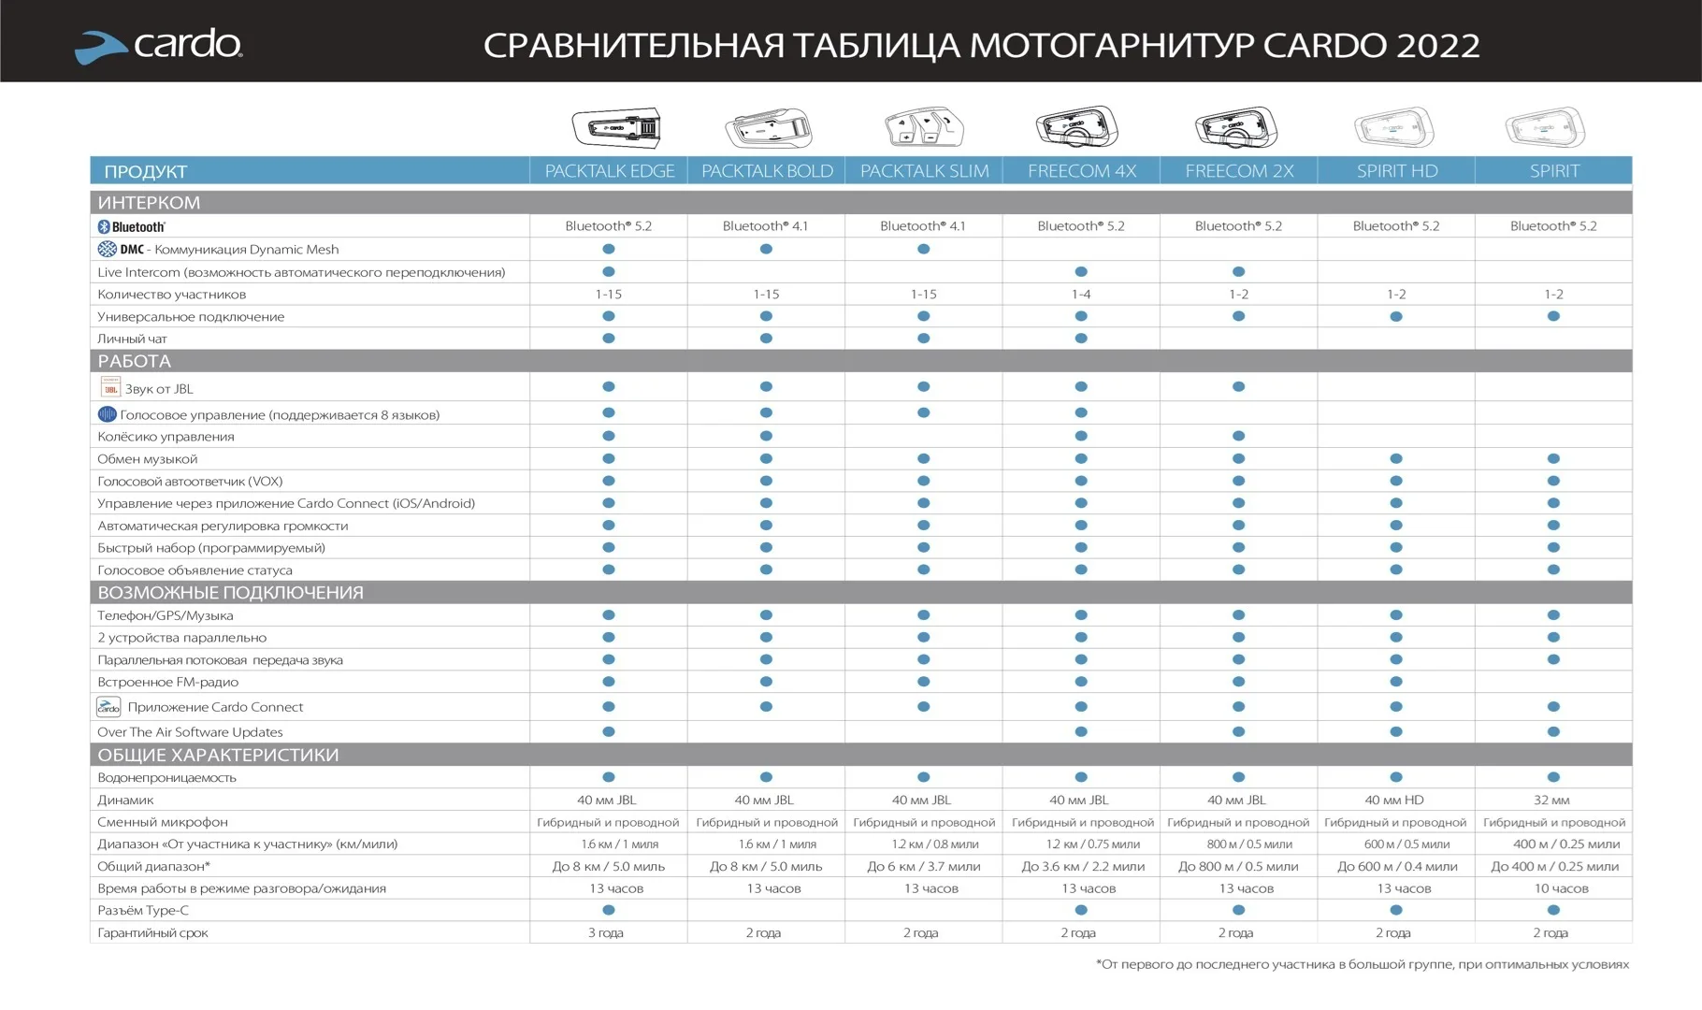The height and width of the screenshot is (1010, 1702).
Task: Select the PACKTALK EDGE column header
Action: 610,171
